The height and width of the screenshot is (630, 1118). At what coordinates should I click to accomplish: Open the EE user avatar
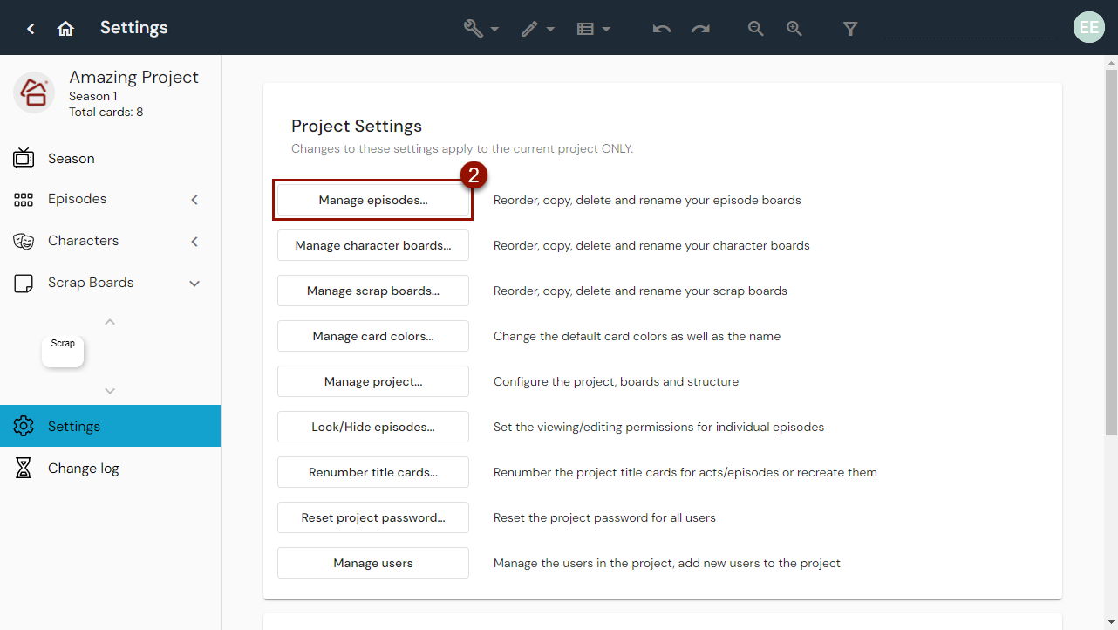(1089, 27)
